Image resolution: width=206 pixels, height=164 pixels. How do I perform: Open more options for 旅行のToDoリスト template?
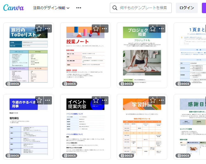[48, 29]
